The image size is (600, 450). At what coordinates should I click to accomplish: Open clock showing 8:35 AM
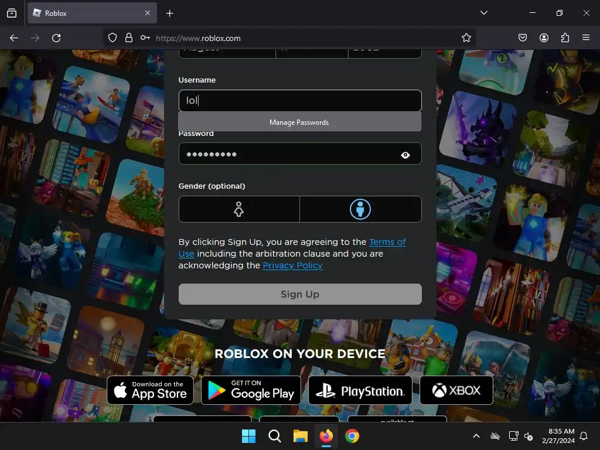[x=558, y=436]
